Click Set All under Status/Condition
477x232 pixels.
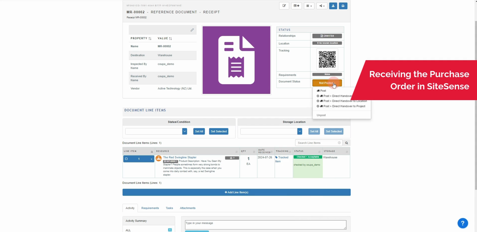[x=199, y=131]
